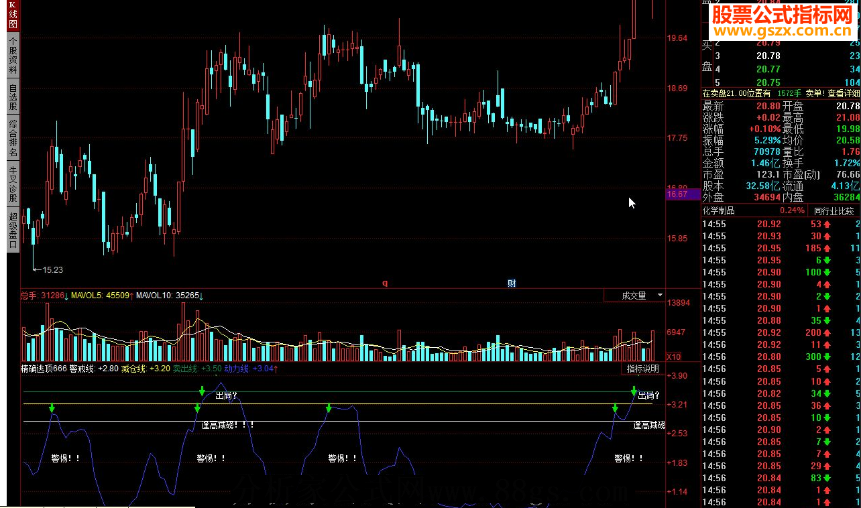Click the MAVOL10: 35265 readout
The height and width of the screenshot is (508, 861).
tap(170, 296)
